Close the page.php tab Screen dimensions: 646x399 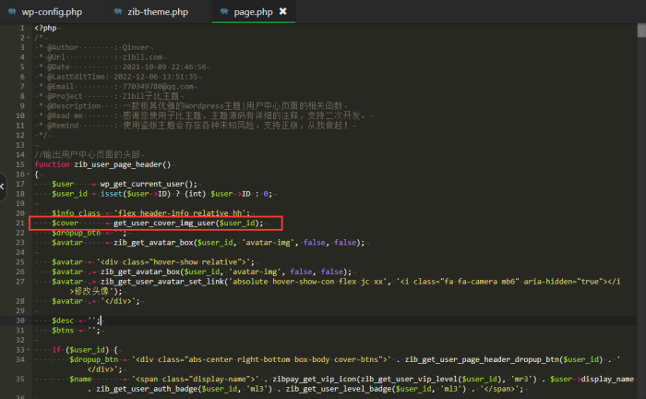[x=282, y=11]
